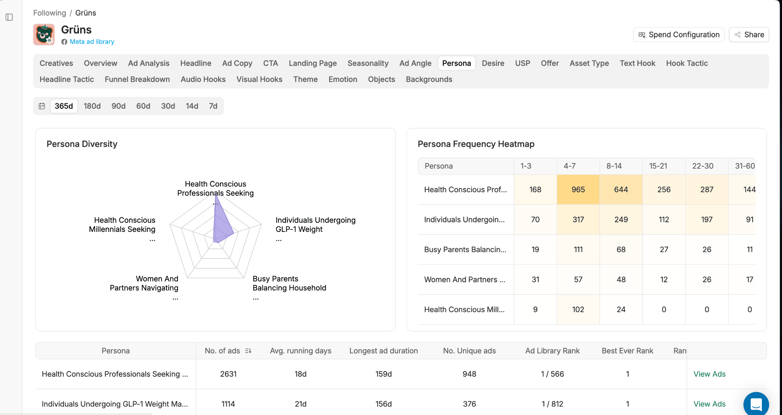This screenshot has height=415, width=782.
Task: Open the Ad Analysis tab
Action: pyautogui.click(x=149, y=63)
